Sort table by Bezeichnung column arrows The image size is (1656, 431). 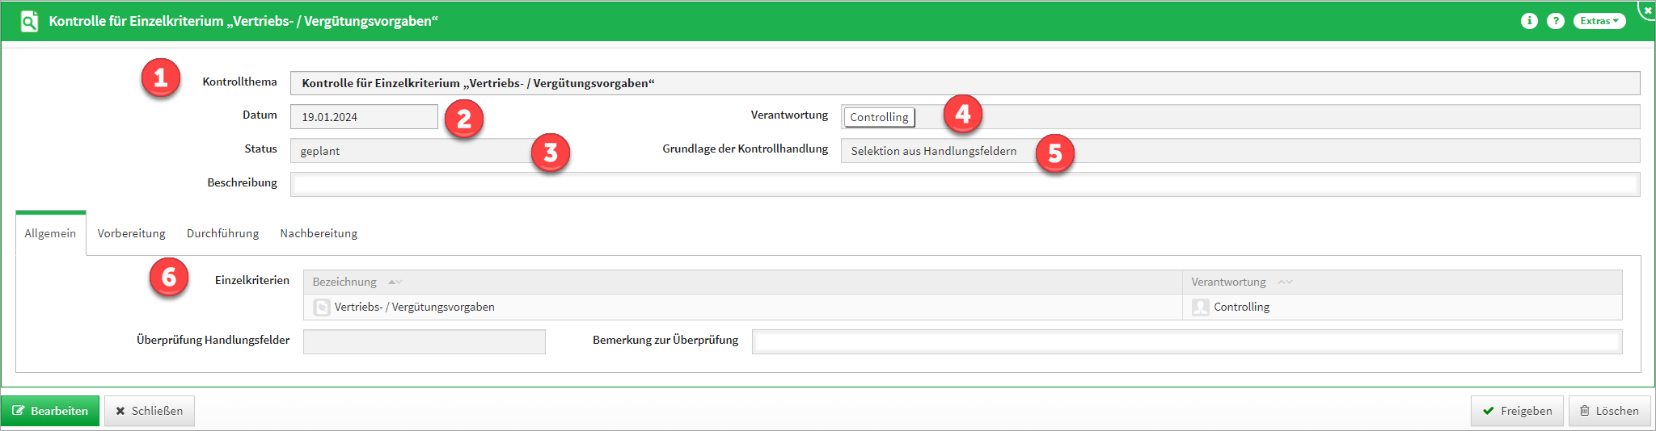pyautogui.click(x=395, y=282)
